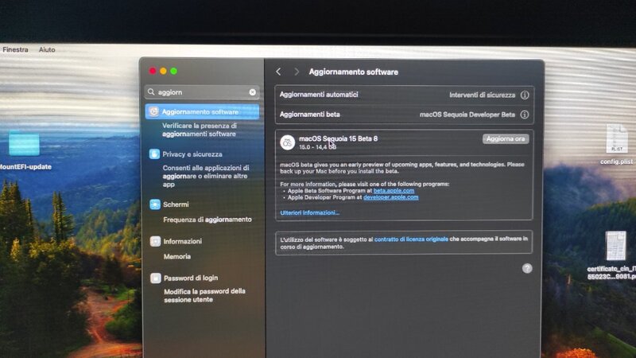The width and height of the screenshot is (636, 358).
Task: Select the Memoria search result
Action: [176, 256]
